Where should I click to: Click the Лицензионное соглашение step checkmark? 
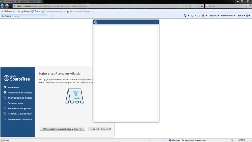click(x=5, y=92)
